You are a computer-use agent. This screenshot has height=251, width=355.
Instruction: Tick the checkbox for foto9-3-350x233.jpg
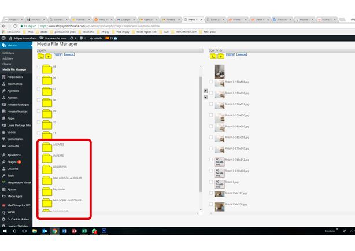[x=211, y=104]
